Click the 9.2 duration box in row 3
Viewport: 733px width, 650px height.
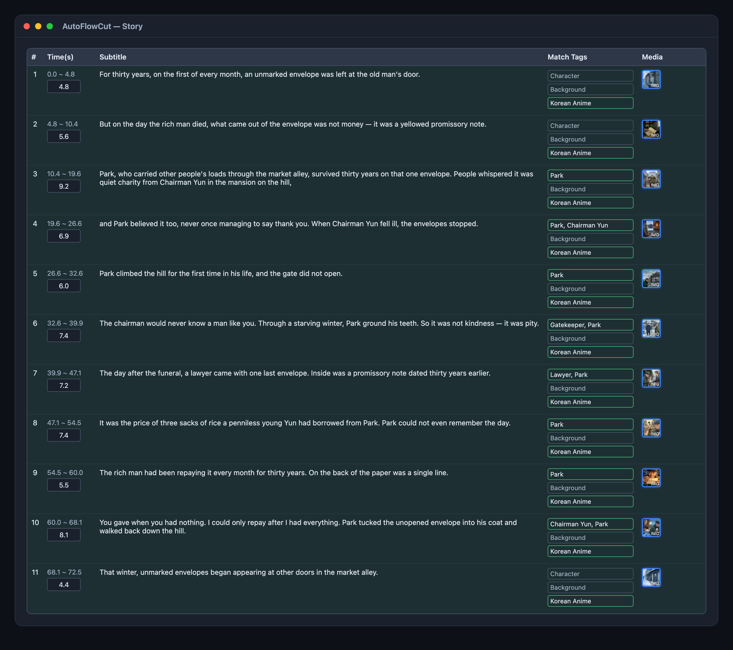(64, 186)
